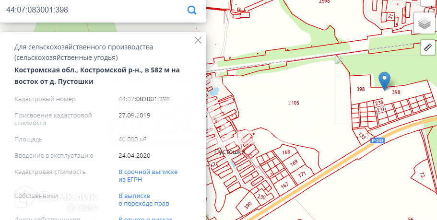437x220 pixels.
Task: Select parcel 167 on the map
Action: [x=284, y=185]
